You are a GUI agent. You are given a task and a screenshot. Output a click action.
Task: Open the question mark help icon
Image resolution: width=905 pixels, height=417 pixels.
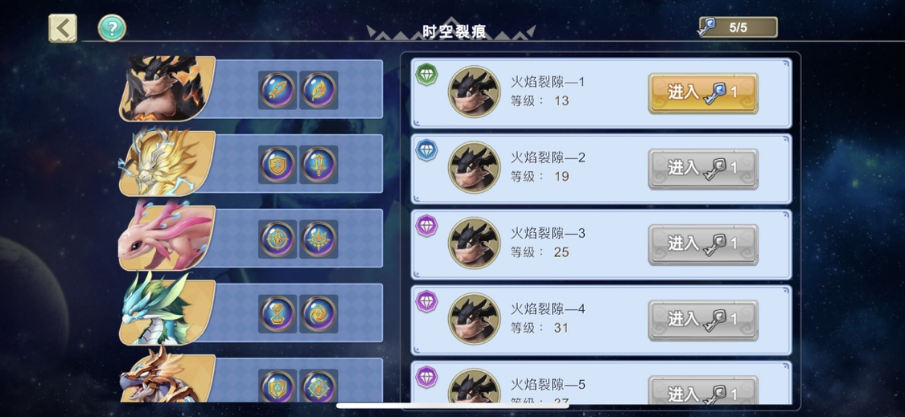(111, 28)
